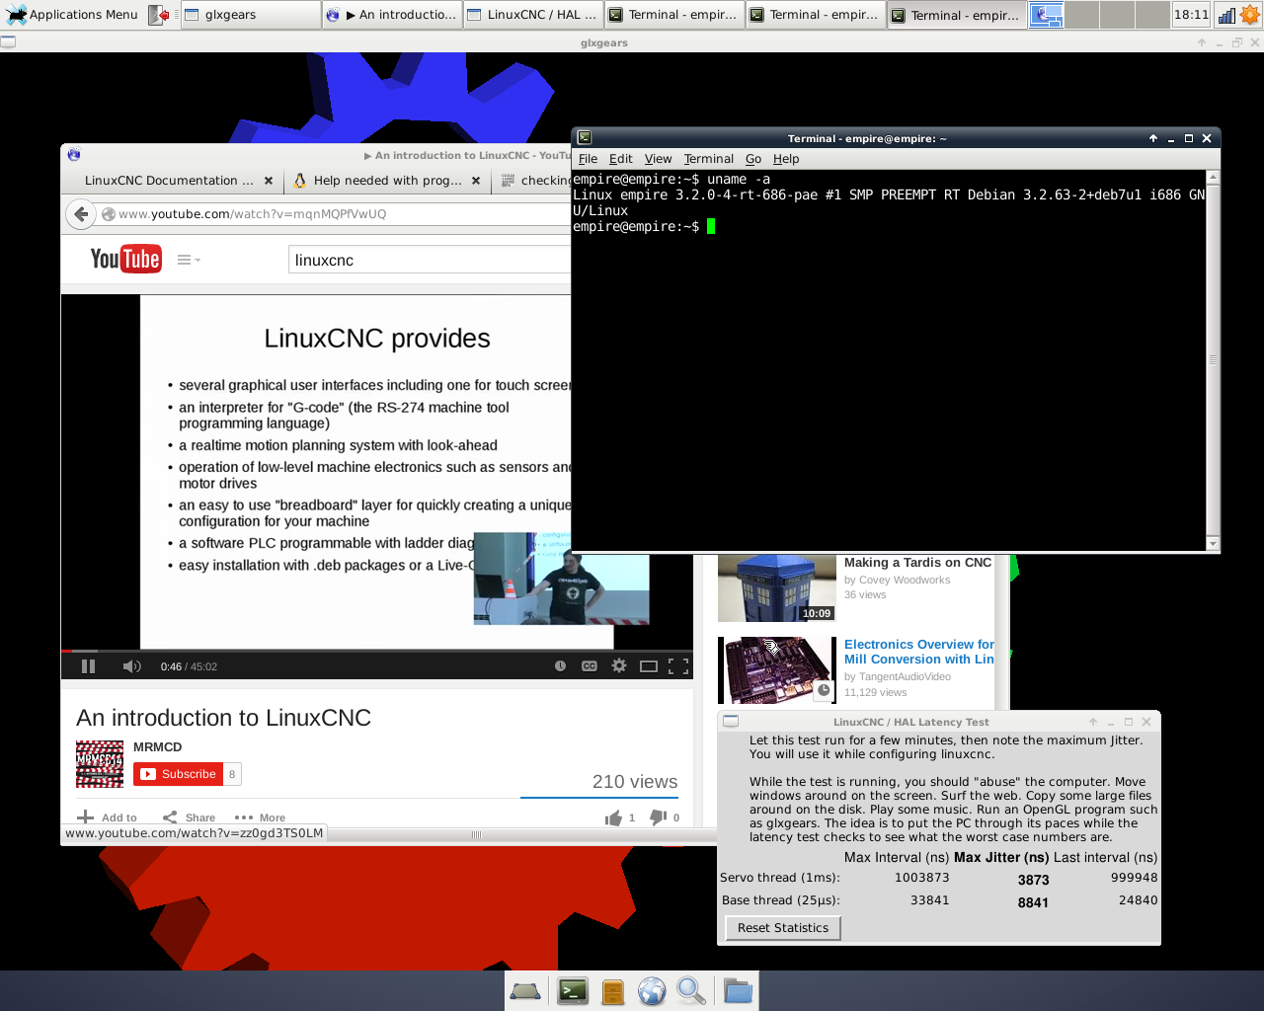Select the first workspace in pager
This screenshot has width=1264, height=1011.
1046,15
